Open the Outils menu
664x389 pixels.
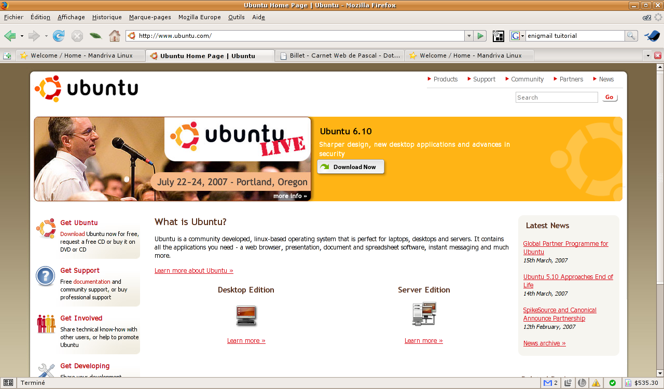pos(237,17)
